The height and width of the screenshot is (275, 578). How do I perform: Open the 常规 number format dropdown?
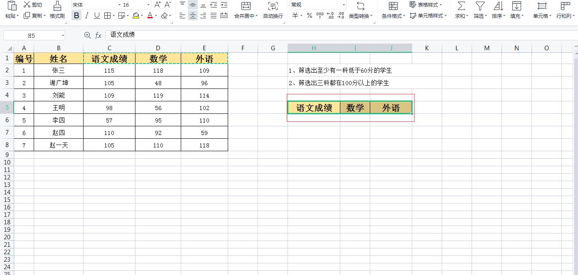point(344,5)
